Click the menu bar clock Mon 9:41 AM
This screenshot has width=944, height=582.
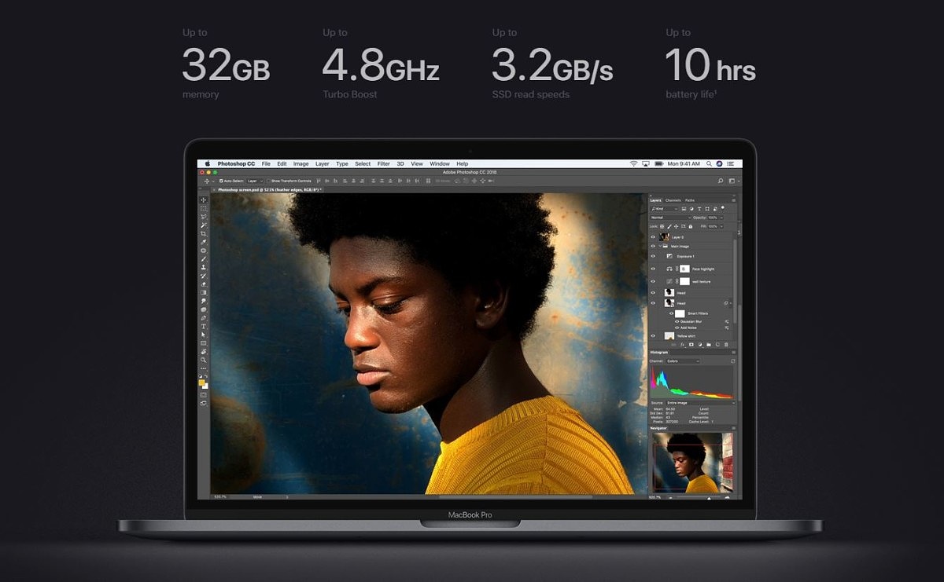[x=683, y=163]
